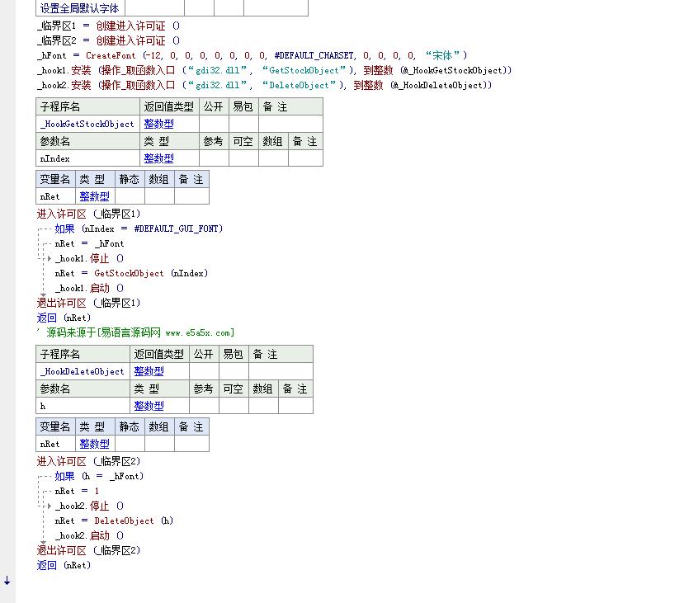This screenshot has height=603, width=689.
Task: Click the line 进入许可区 (_临界区2)
Action: (x=89, y=461)
